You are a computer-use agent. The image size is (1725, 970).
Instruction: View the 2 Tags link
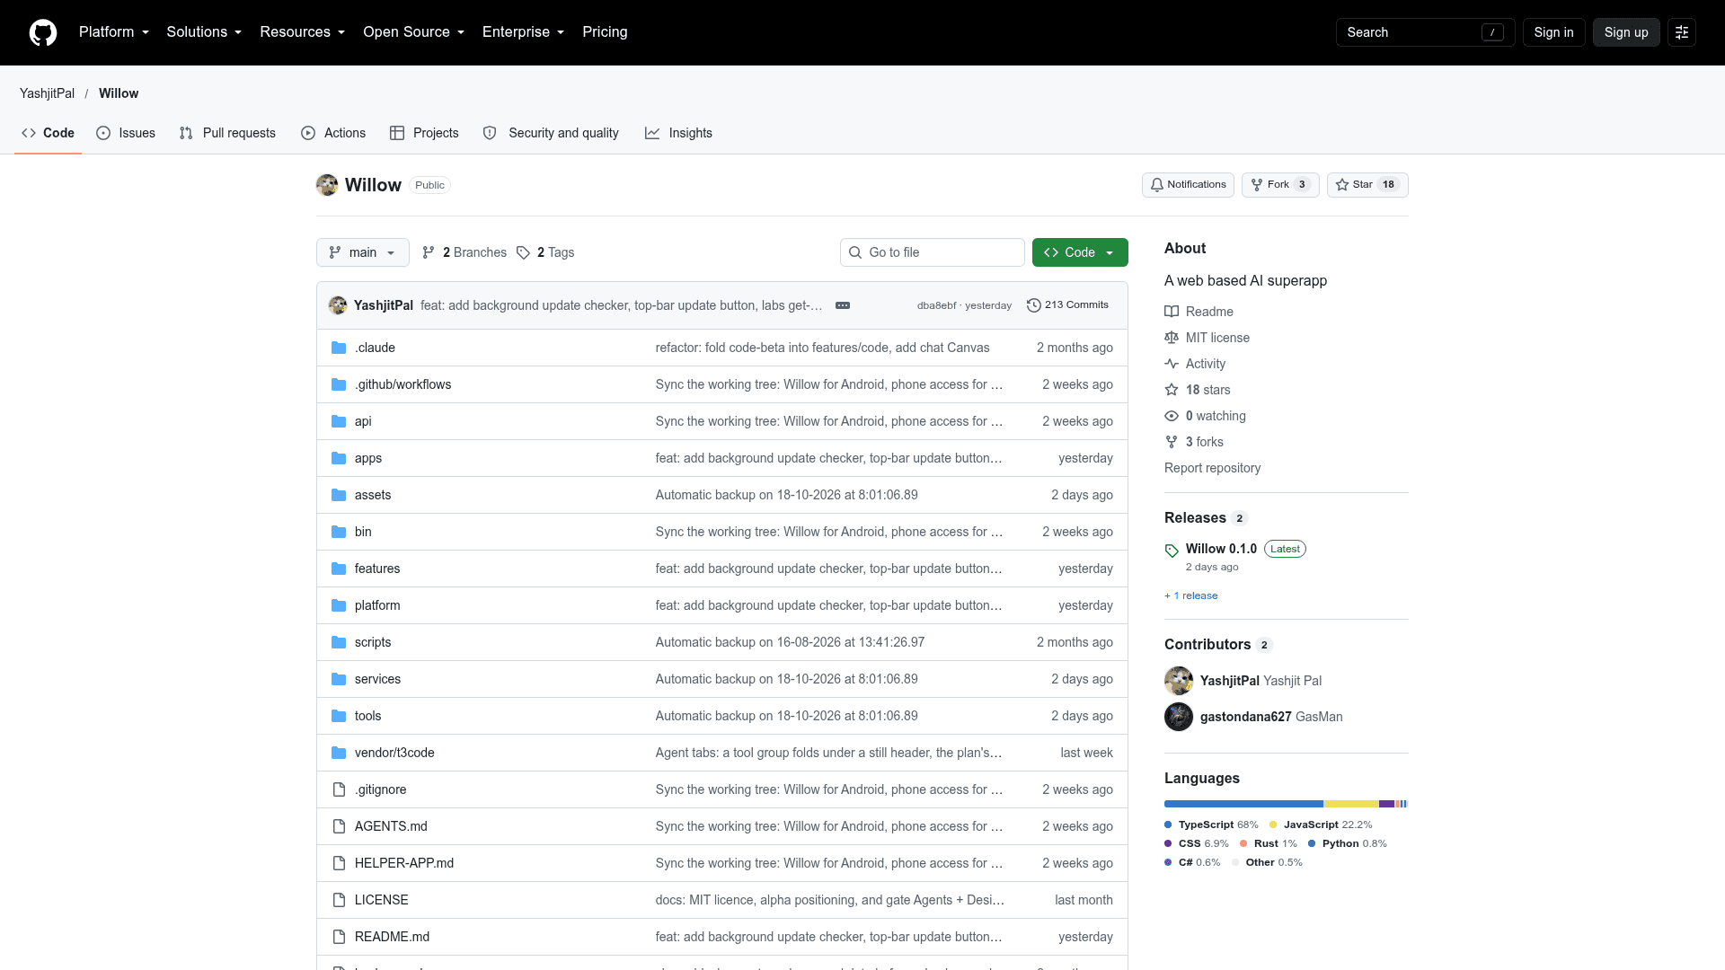pos(545,252)
